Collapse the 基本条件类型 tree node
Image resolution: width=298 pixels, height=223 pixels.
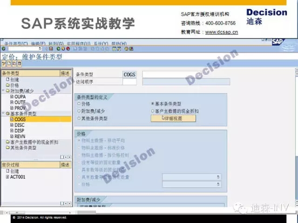3,114
